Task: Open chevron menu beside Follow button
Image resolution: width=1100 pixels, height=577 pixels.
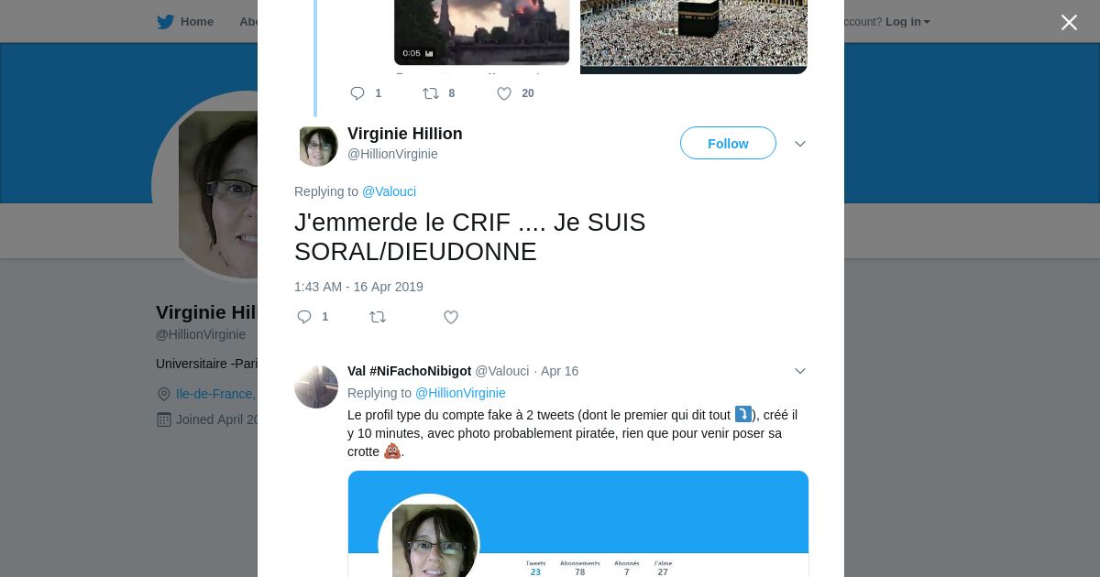Action: click(x=800, y=144)
